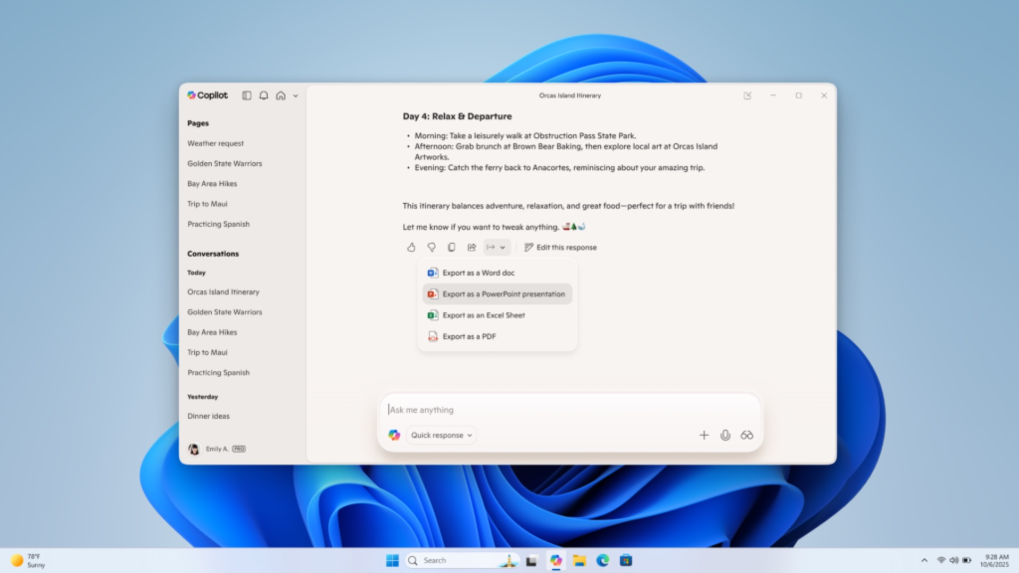Open the chevron next to the home icon
Image resolution: width=1019 pixels, height=573 pixels.
[295, 96]
